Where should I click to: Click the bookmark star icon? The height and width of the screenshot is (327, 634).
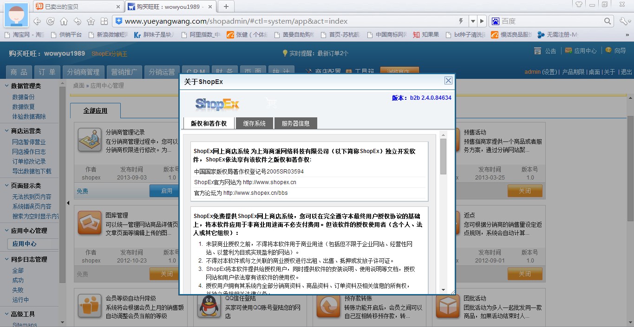[91, 21]
